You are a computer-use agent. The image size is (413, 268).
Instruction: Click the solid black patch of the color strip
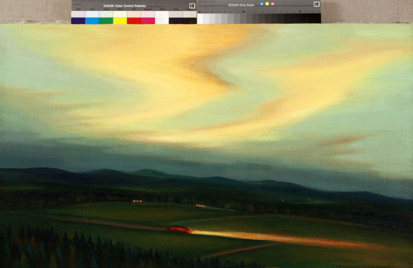(190, 21)
